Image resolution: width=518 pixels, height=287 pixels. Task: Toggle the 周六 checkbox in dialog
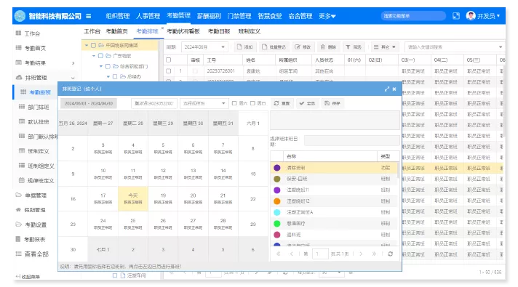[x=234, y=103]
